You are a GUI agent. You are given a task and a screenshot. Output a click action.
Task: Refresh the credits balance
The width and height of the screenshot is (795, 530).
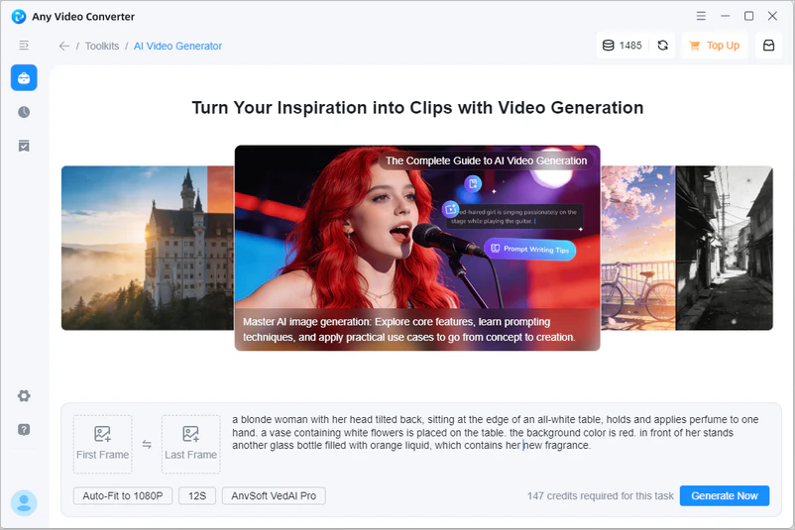click(x=663, y=46)
